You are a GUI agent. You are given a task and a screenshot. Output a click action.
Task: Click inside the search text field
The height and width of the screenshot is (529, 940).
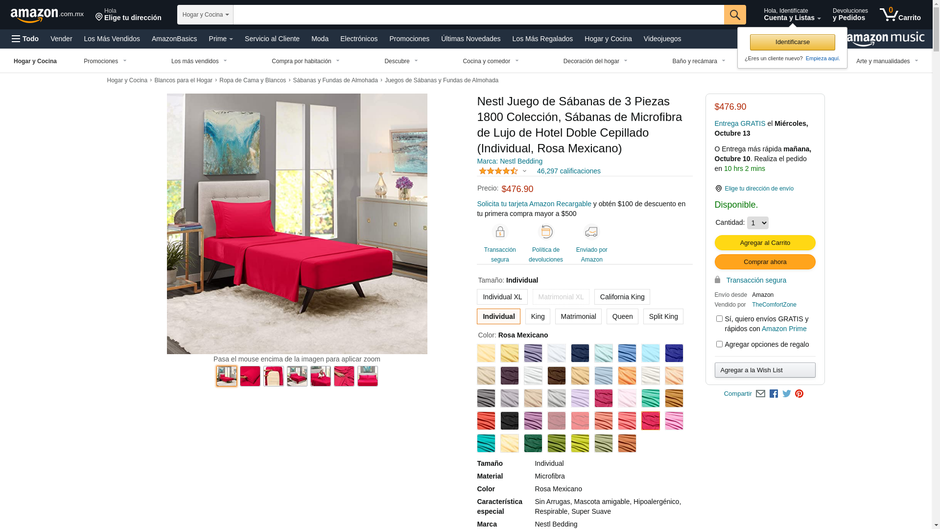pos(478,15)
